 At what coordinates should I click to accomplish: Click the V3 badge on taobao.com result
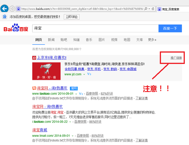click(81, 94)
